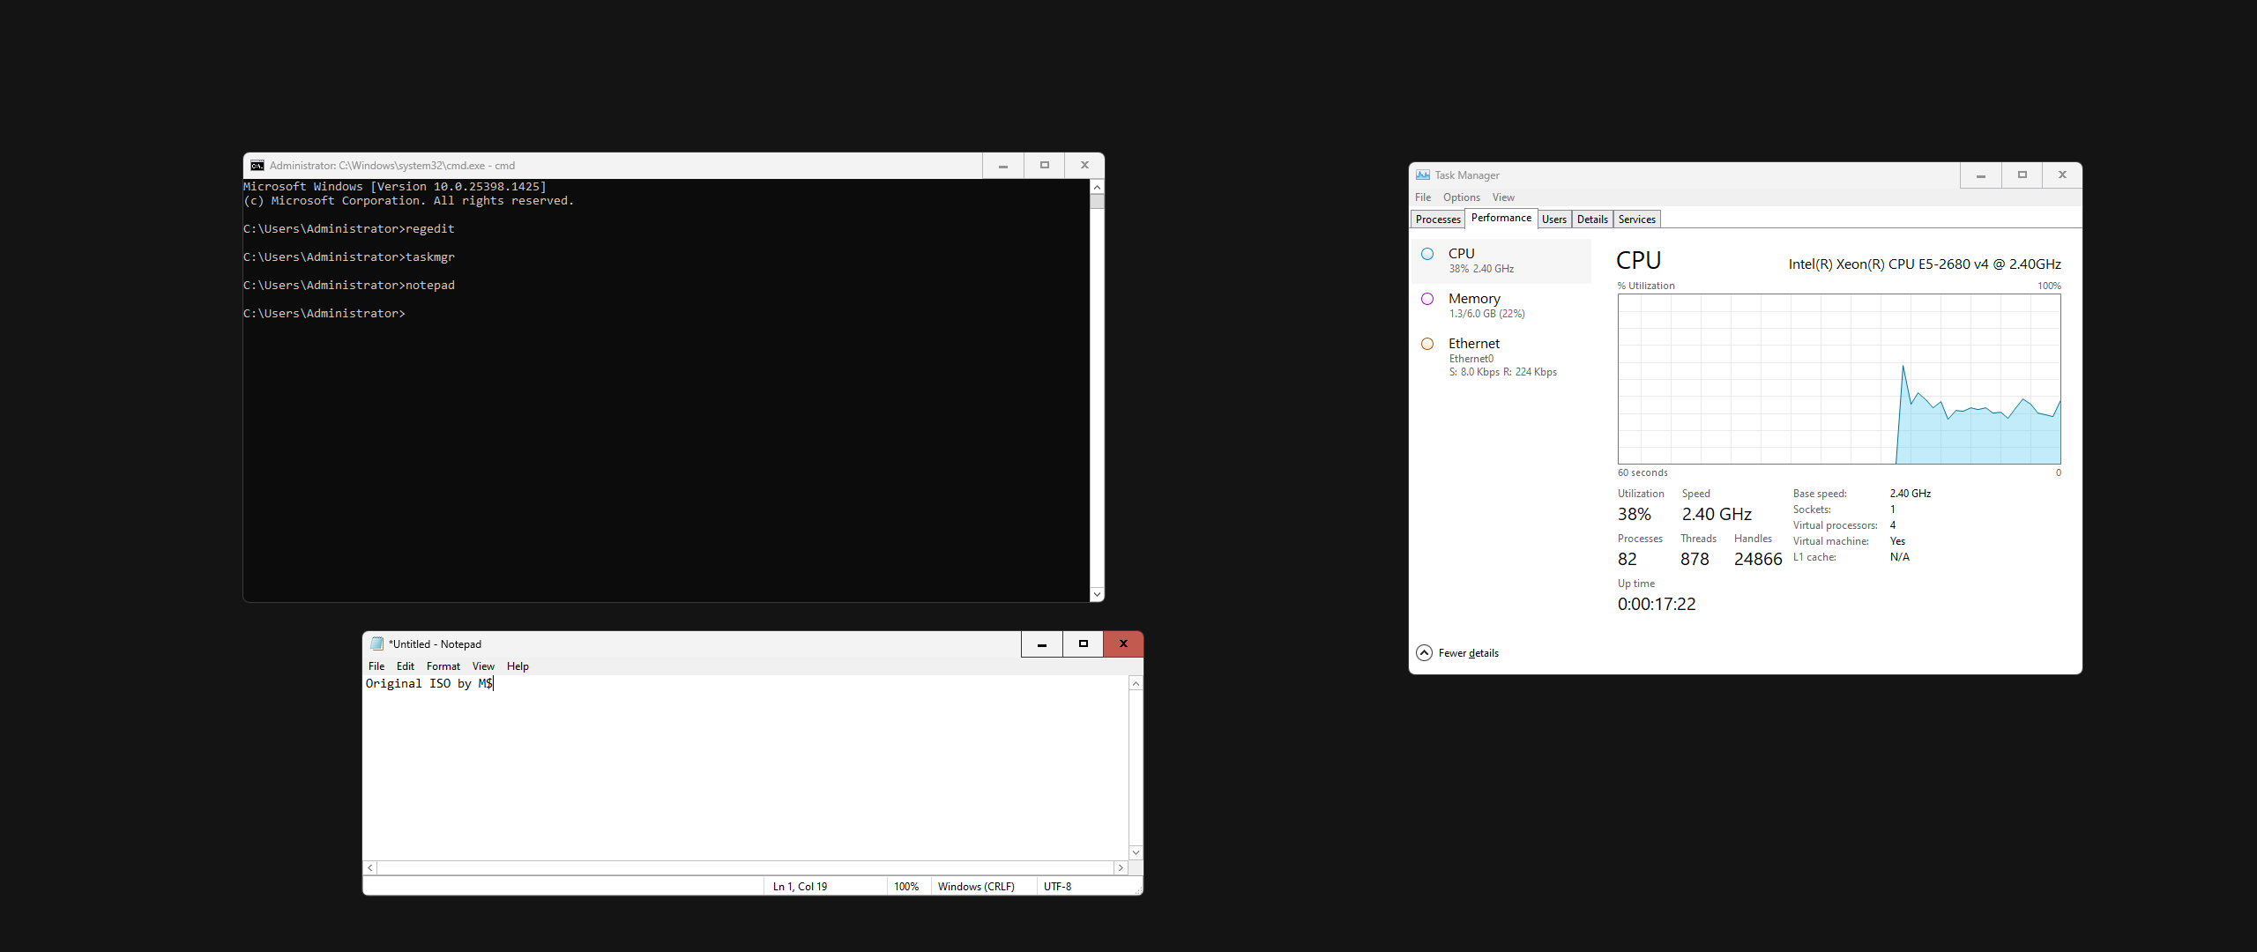This screenshot has width=2257, height=952.
Task: Click the Fewer details link
Action: coord(1468,653)
